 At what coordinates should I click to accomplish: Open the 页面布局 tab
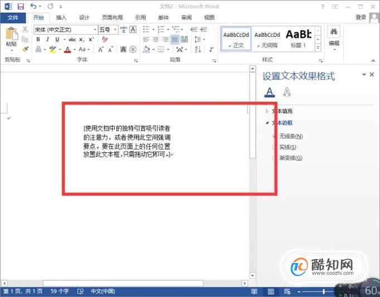pyautogui.click(x=113, y=17)
